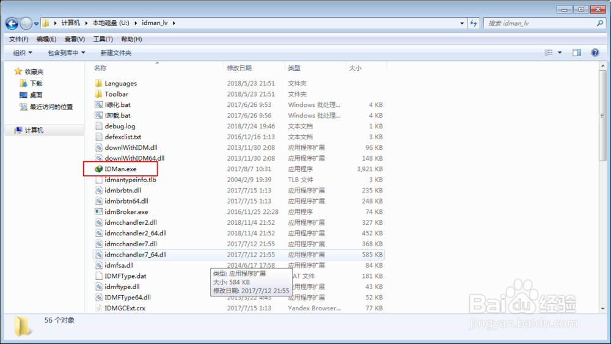The image size is (611, 344).
Task: Select the Toolbar folder icon
Action: coord(98,94)
